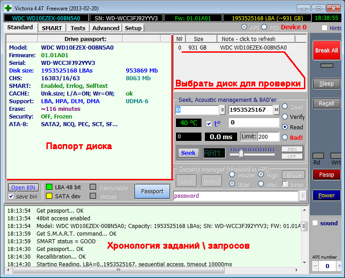The height and width of the screenshot is (278, 345).
Task: Click the log vertical scrollbar thumb
Action: pos(304,226)
